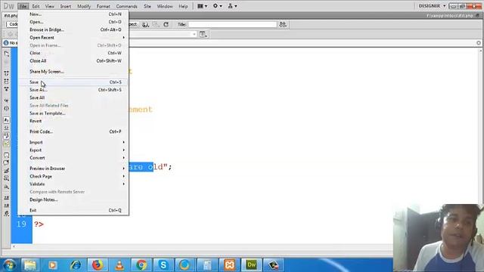Viewport: 484px width, 272px height.
Task: Open Skype from the taskbar
Action: (163, 265)
